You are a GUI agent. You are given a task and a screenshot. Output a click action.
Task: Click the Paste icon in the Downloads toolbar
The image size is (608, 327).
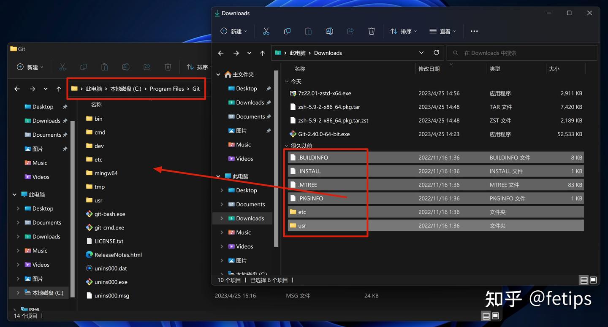pos(308,31)
